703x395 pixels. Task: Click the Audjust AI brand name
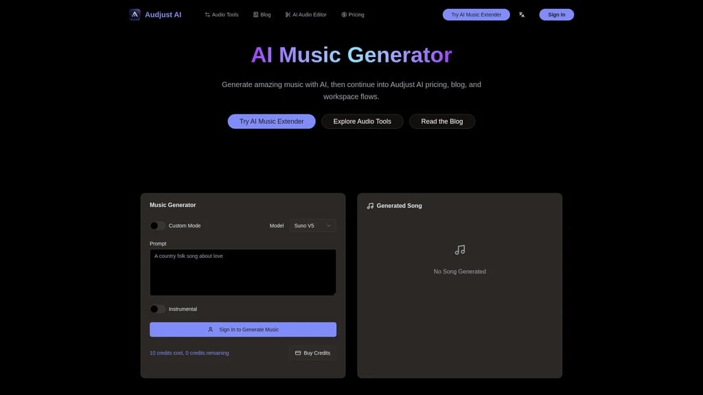pos(163,15)
